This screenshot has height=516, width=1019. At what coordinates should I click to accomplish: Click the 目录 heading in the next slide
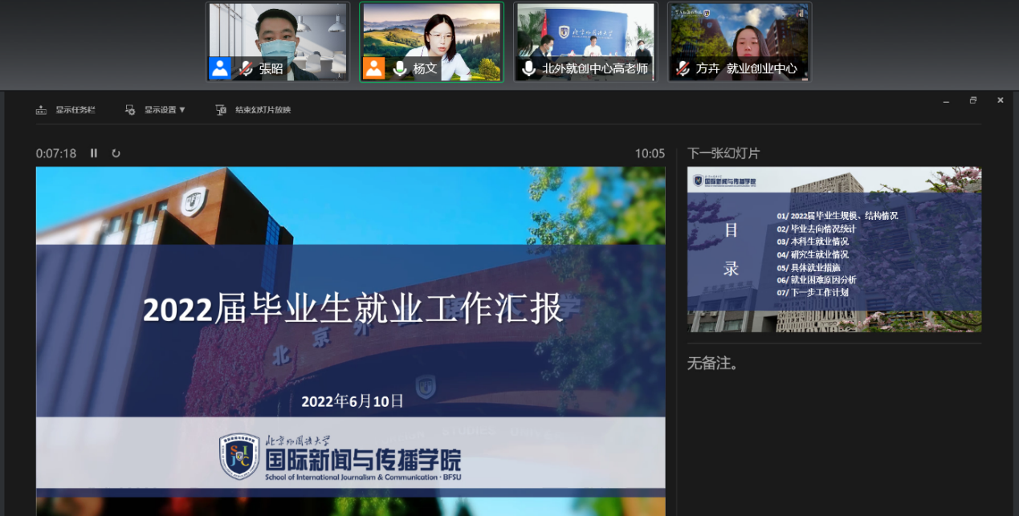pyautogui.click(x=731, y=250)
